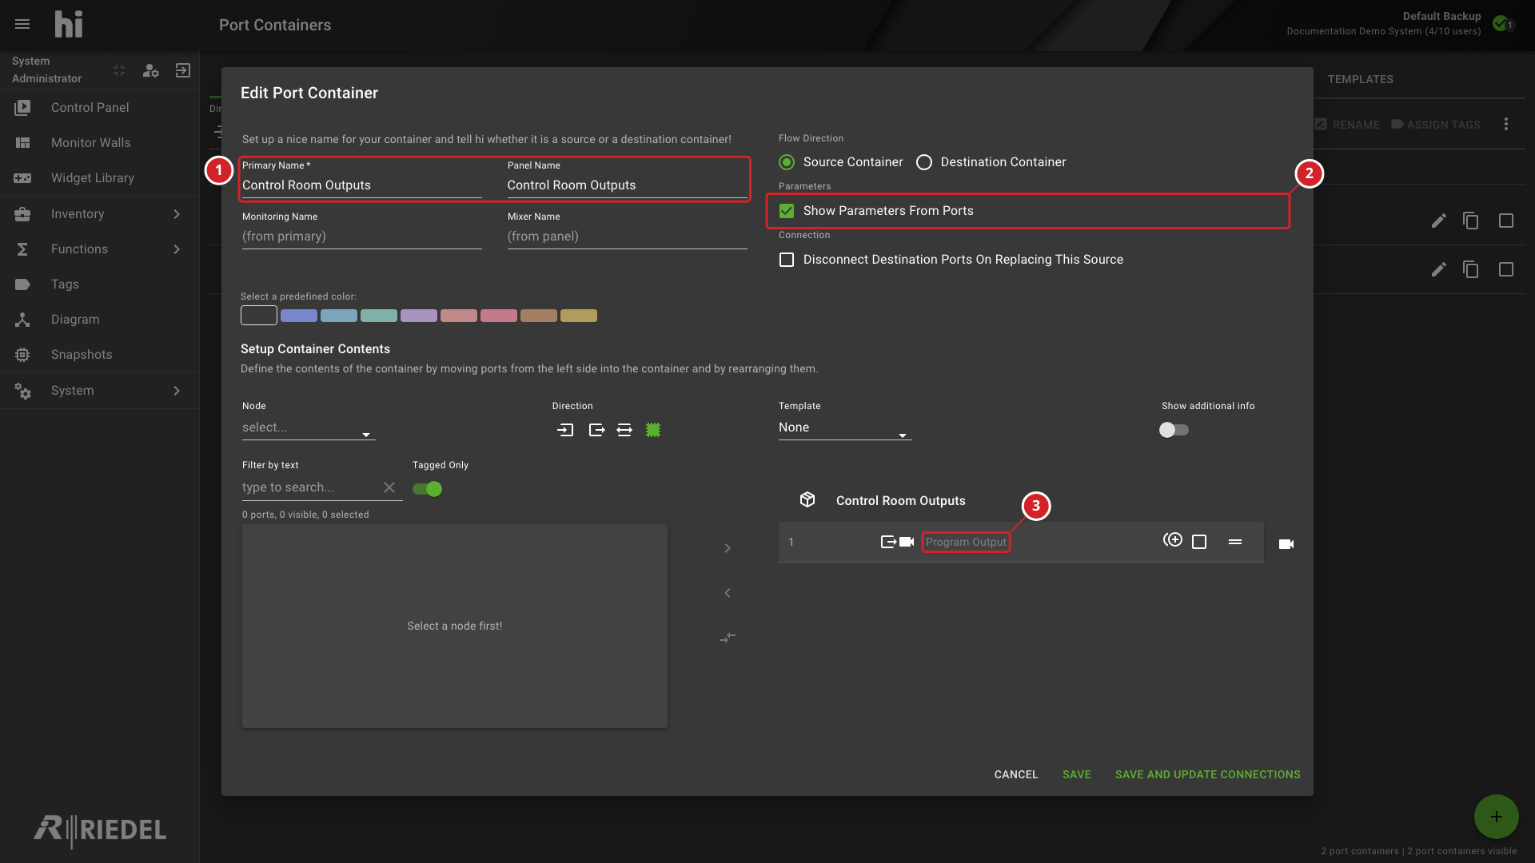Click SAVE AND UPDATE CONNECTIONS
Screen dimensions: 1535x863
(1207, 774)
